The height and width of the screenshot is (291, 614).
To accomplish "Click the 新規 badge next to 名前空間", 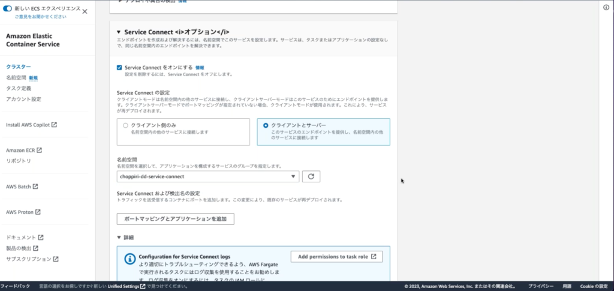I will 34,78.
